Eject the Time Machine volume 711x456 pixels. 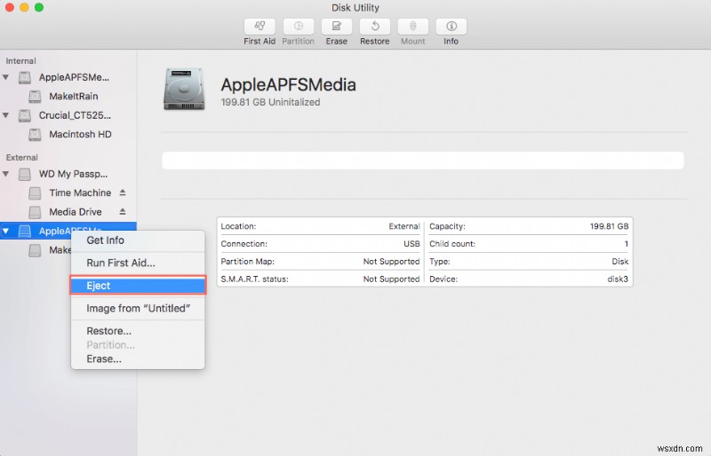pyautogui.click(x=123, y=193)
